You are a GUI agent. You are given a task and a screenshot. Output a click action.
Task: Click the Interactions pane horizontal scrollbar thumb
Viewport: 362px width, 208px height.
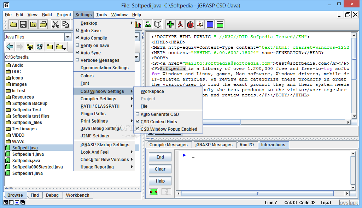click(257, 193)
